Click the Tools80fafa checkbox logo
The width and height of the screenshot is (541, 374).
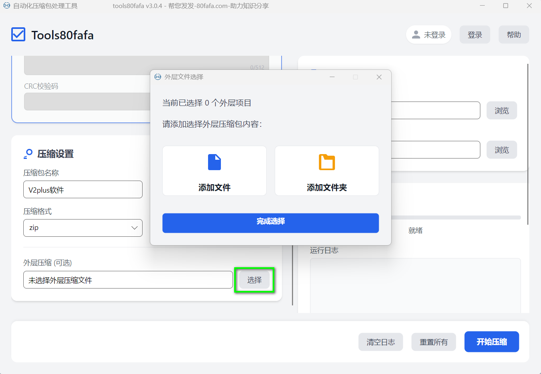pos(18,35)
